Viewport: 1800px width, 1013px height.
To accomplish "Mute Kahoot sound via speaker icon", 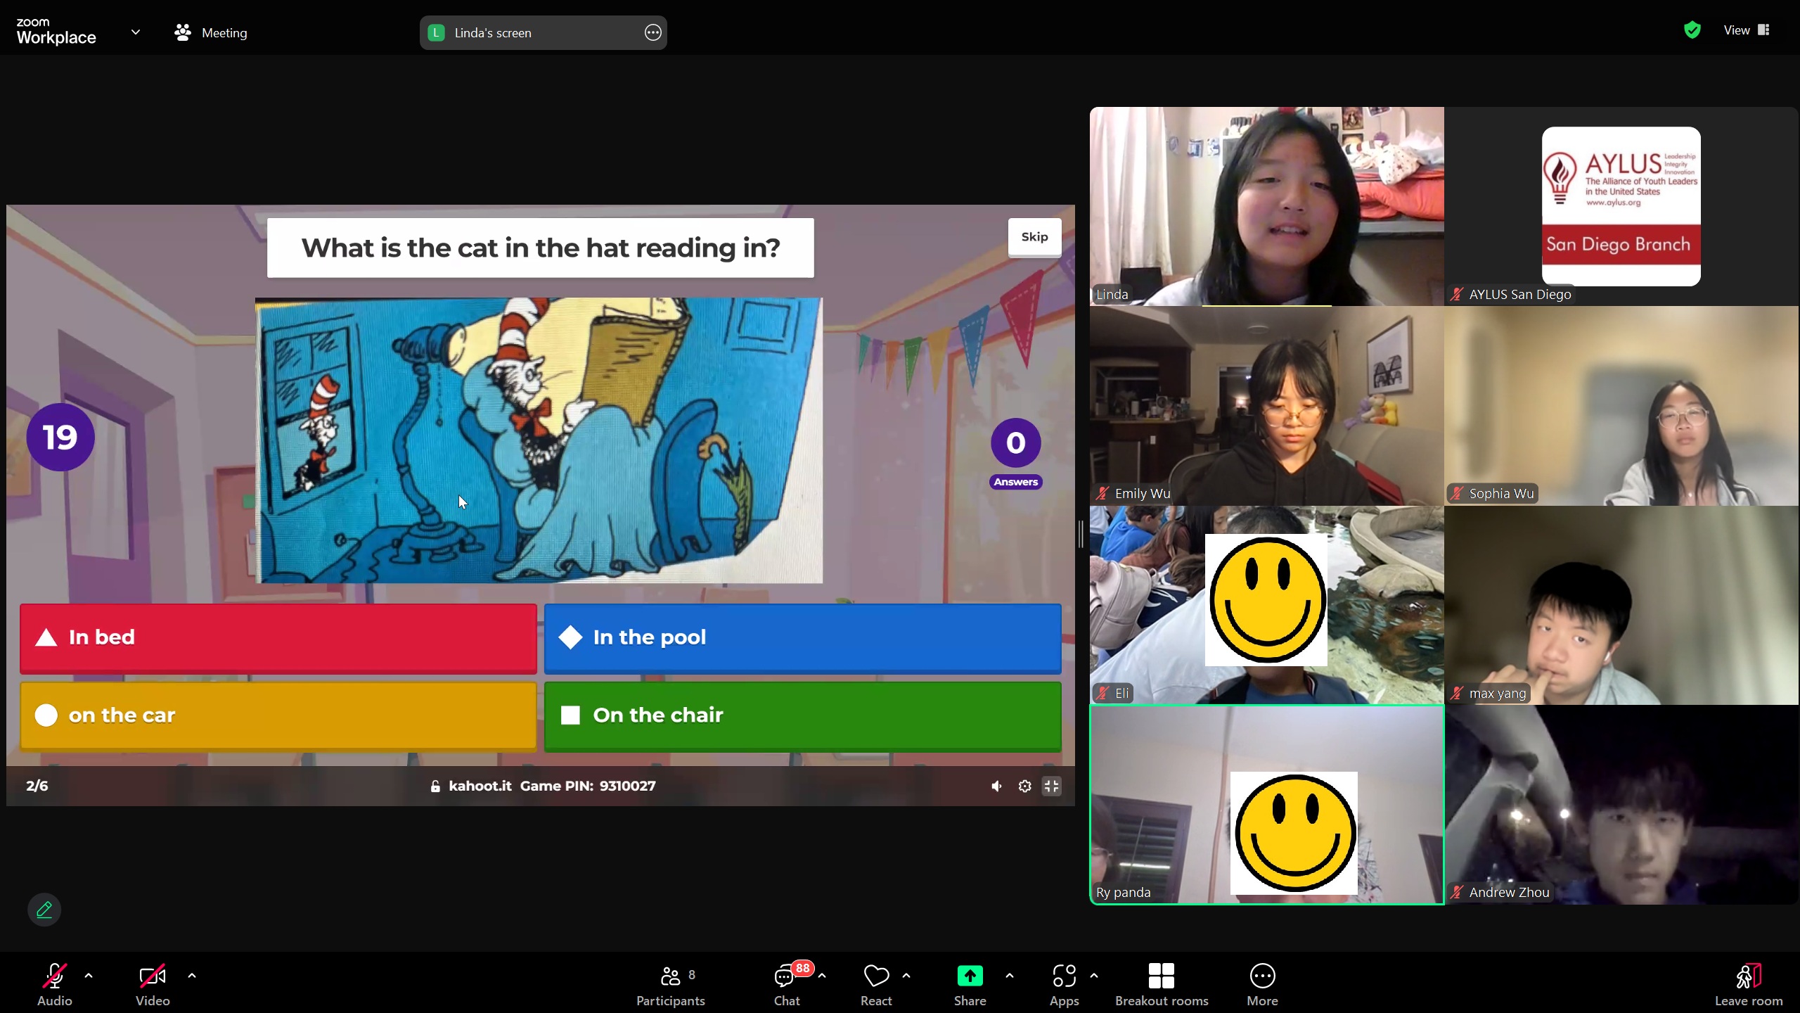I will pyautogui.click(x=996, y=786).
